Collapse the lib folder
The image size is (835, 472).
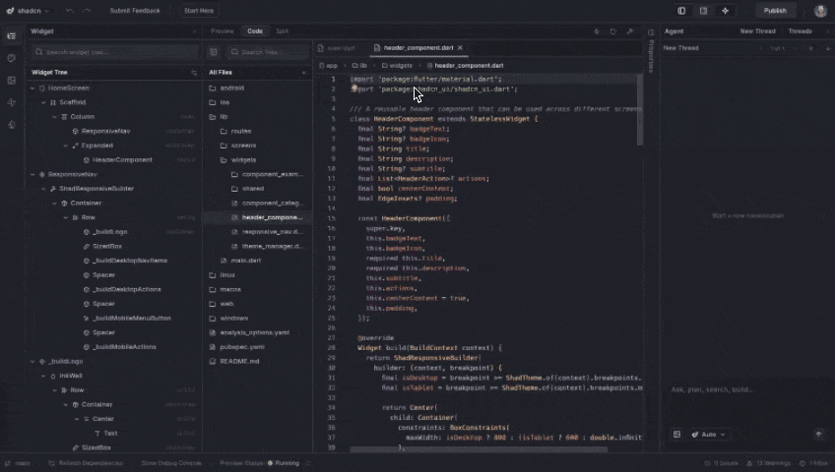pos(224,117)
